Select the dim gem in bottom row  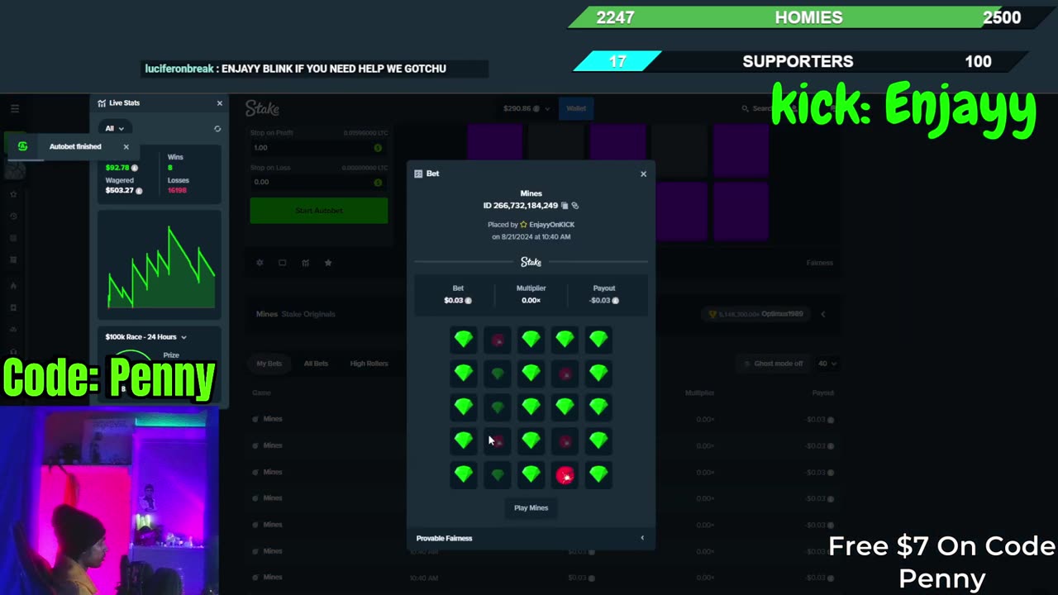click(x=498, y=474)
